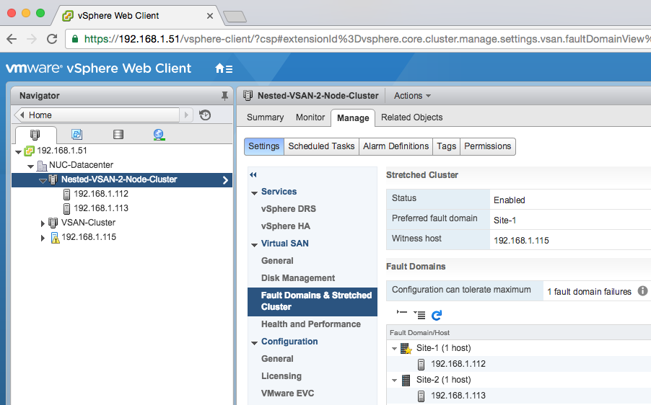This screenshot has width=651, height=405.
Task: Open Disk Management settings
Action: (298, 278)
